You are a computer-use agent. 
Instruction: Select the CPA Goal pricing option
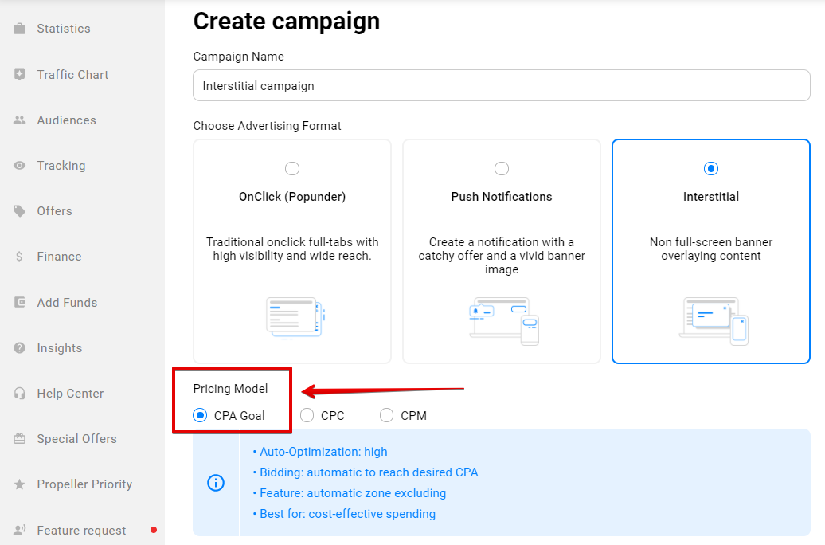pyautogui.click(x=200, y=415)
